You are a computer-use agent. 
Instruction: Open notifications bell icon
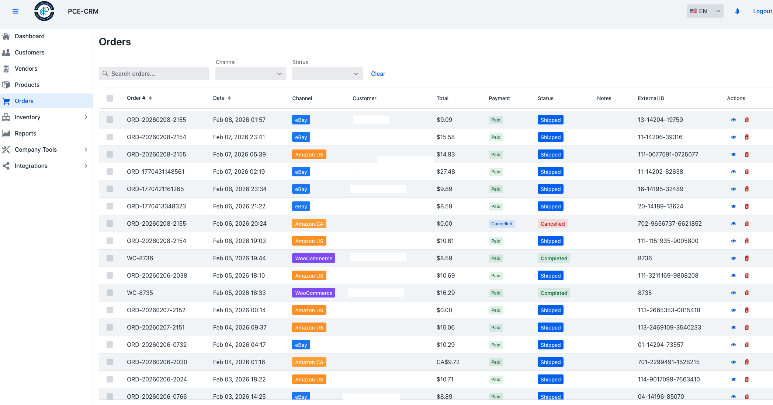coord(737,11)
